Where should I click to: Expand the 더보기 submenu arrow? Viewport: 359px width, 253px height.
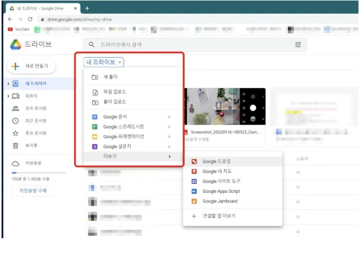point(169,156)
